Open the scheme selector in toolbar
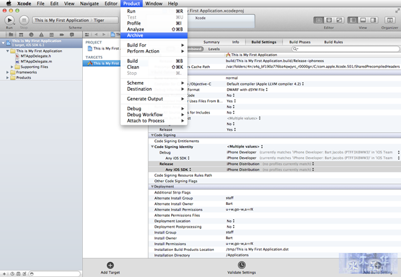The width and height of the screenshot is (401, 277). point(76,20)
